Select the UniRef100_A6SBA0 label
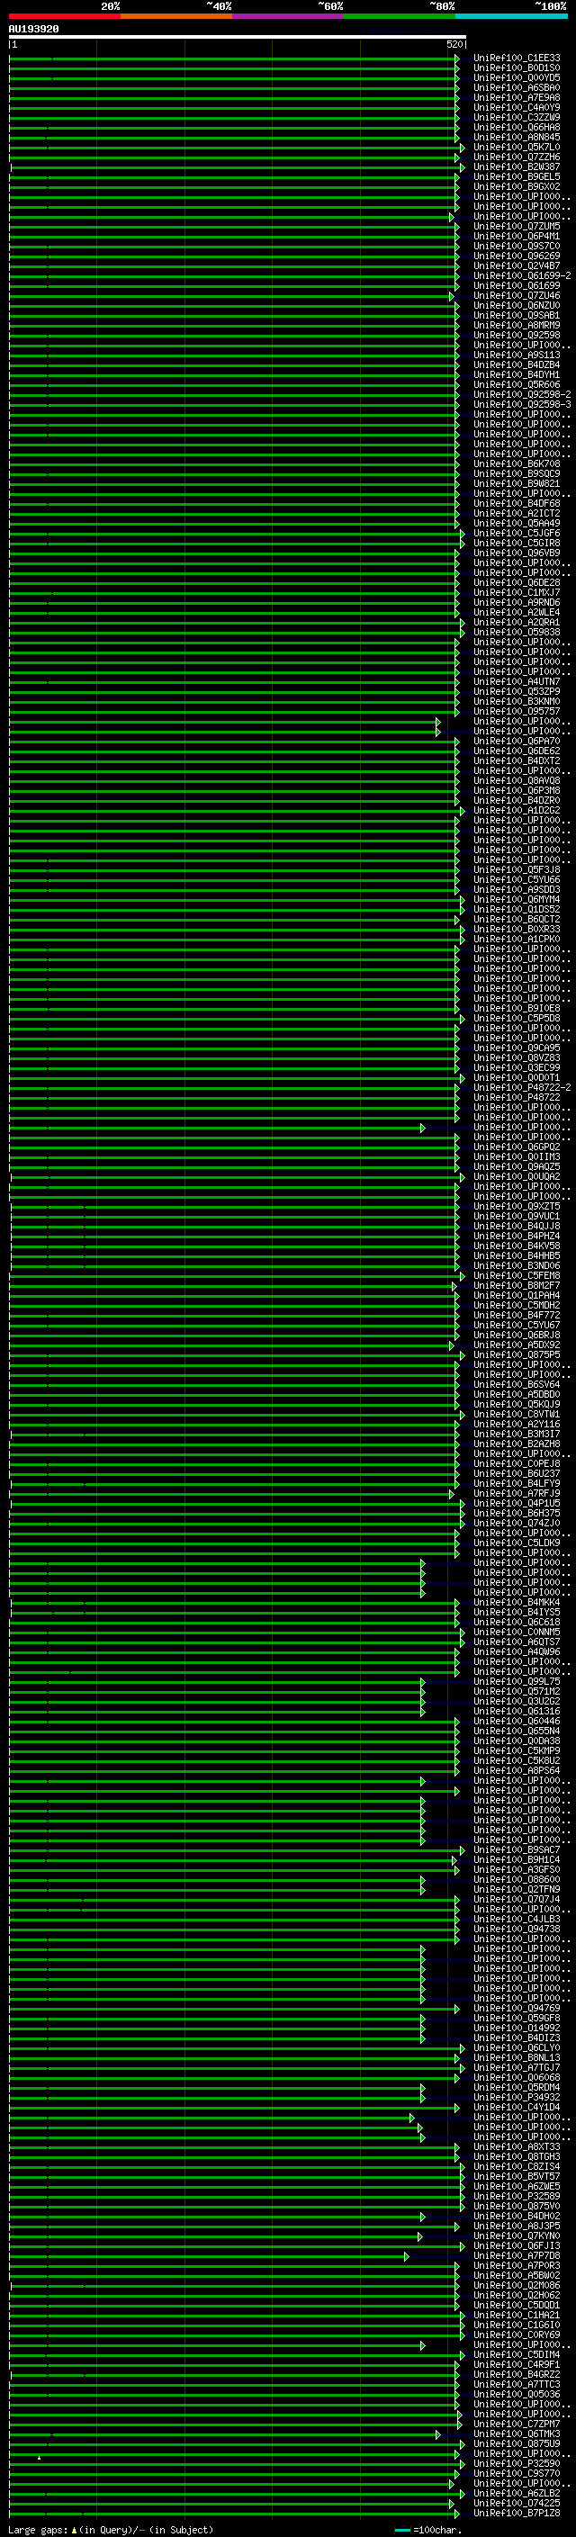576x2537 pixels. click(x=517, y=87)
